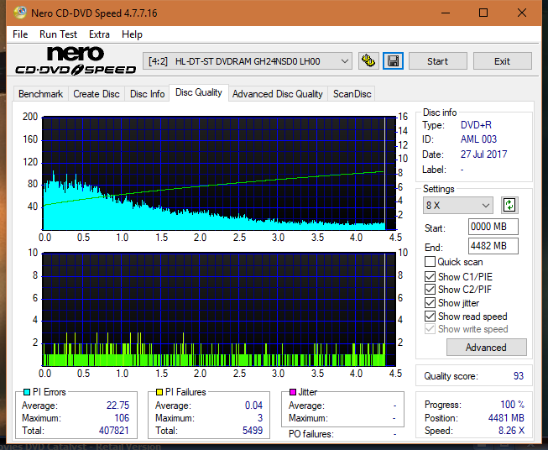
Task: Click the yellow PI Failures color swatch
Action: click(159, 392)
